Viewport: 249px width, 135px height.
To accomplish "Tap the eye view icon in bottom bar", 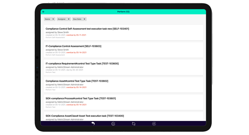I will pos(154,124).
